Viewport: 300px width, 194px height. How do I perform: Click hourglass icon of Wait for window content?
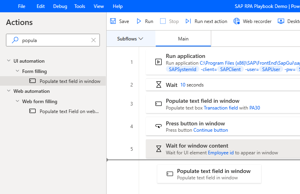click(x=159, y=149)
